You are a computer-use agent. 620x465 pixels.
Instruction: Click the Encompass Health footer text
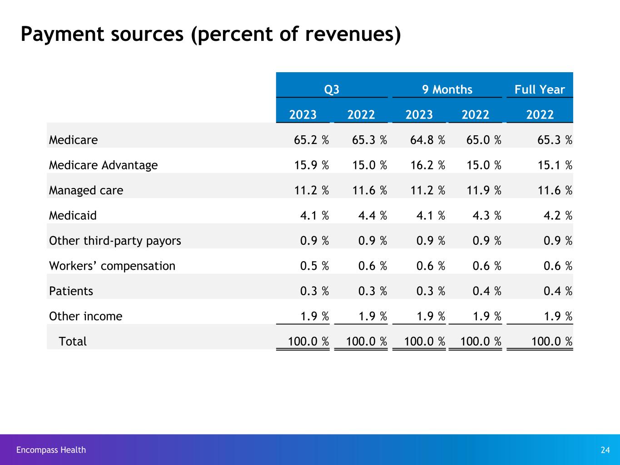click(x=51, y=450)
